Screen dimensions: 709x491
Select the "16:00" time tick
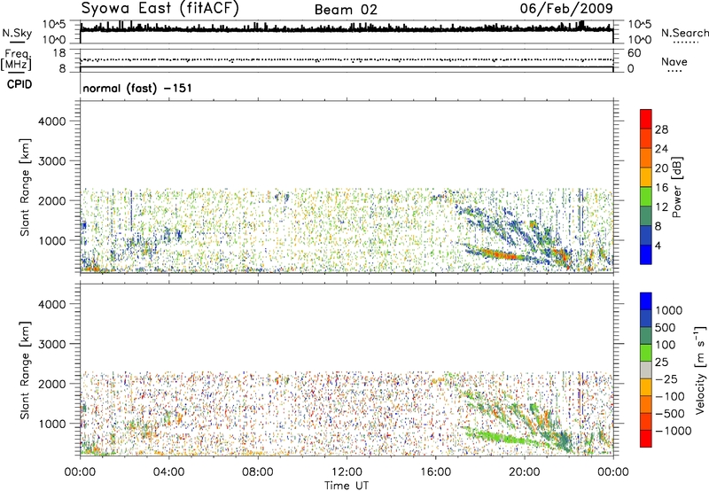435,472
